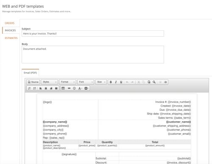Click {{customer_phone}} placeholder text
This screenshot has width=212, height=164.
point(179,130)
